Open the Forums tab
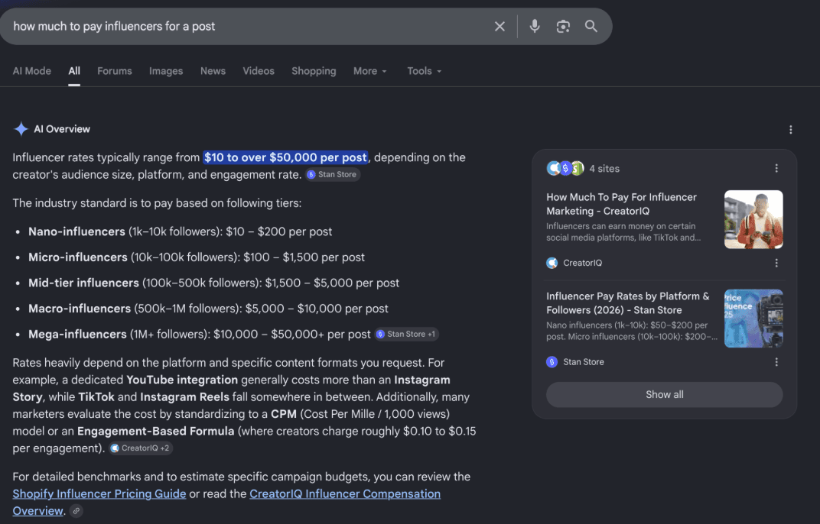This screenshot has height=524, width=820. (x=115, y=71)
